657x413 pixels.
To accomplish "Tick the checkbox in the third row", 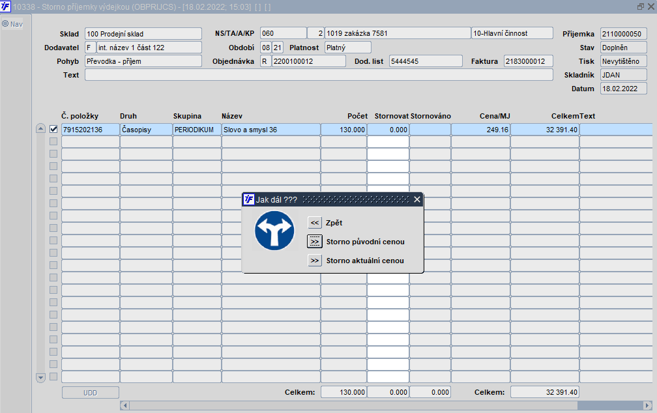I will 53,154.
